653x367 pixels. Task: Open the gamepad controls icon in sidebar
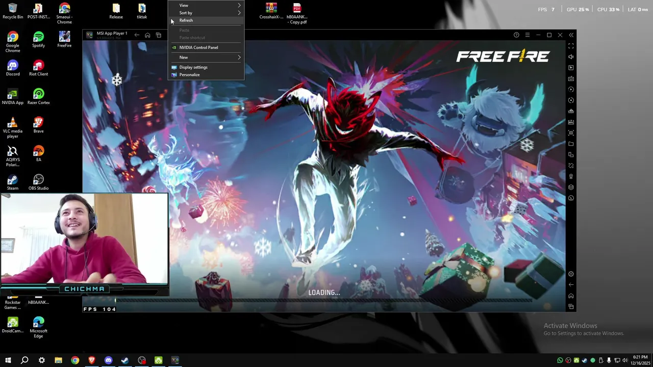[571, 111]
